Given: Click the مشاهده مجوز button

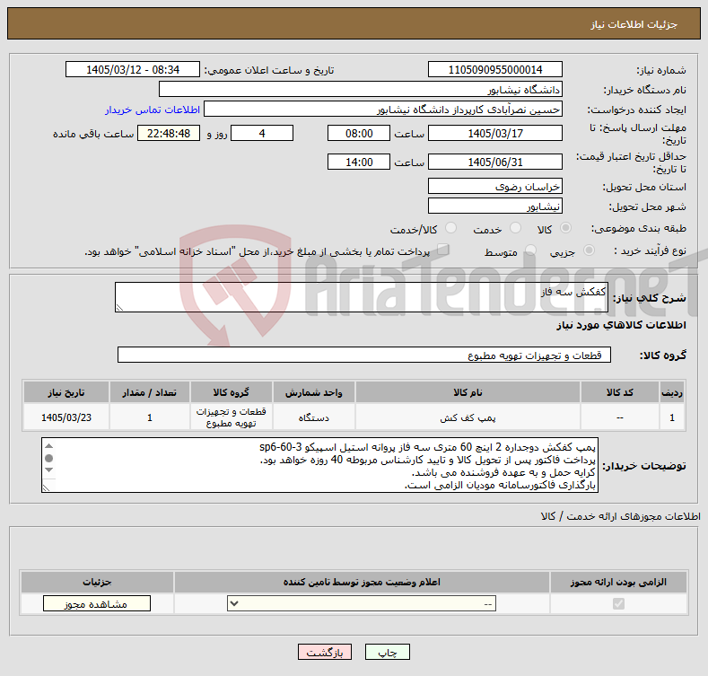Looking at the screenshot, I should pos(97,603).
